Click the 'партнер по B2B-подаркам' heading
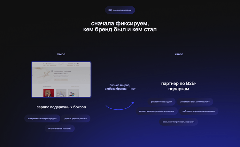The height and width of the screenshot is (147, 240). (179, 86)
